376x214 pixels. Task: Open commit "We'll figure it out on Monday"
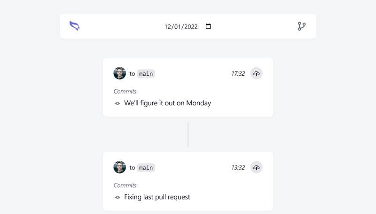[x=167, y=103]
